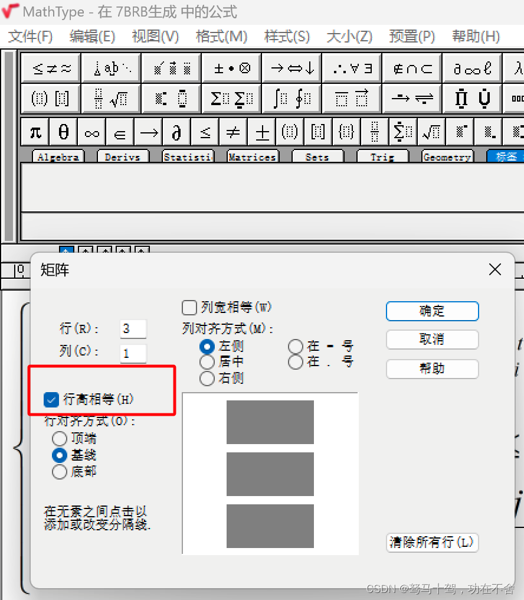Select the θ symbol in the small toolbar
The height and width of the screenshot is (600, 524).
coord(63,132)
